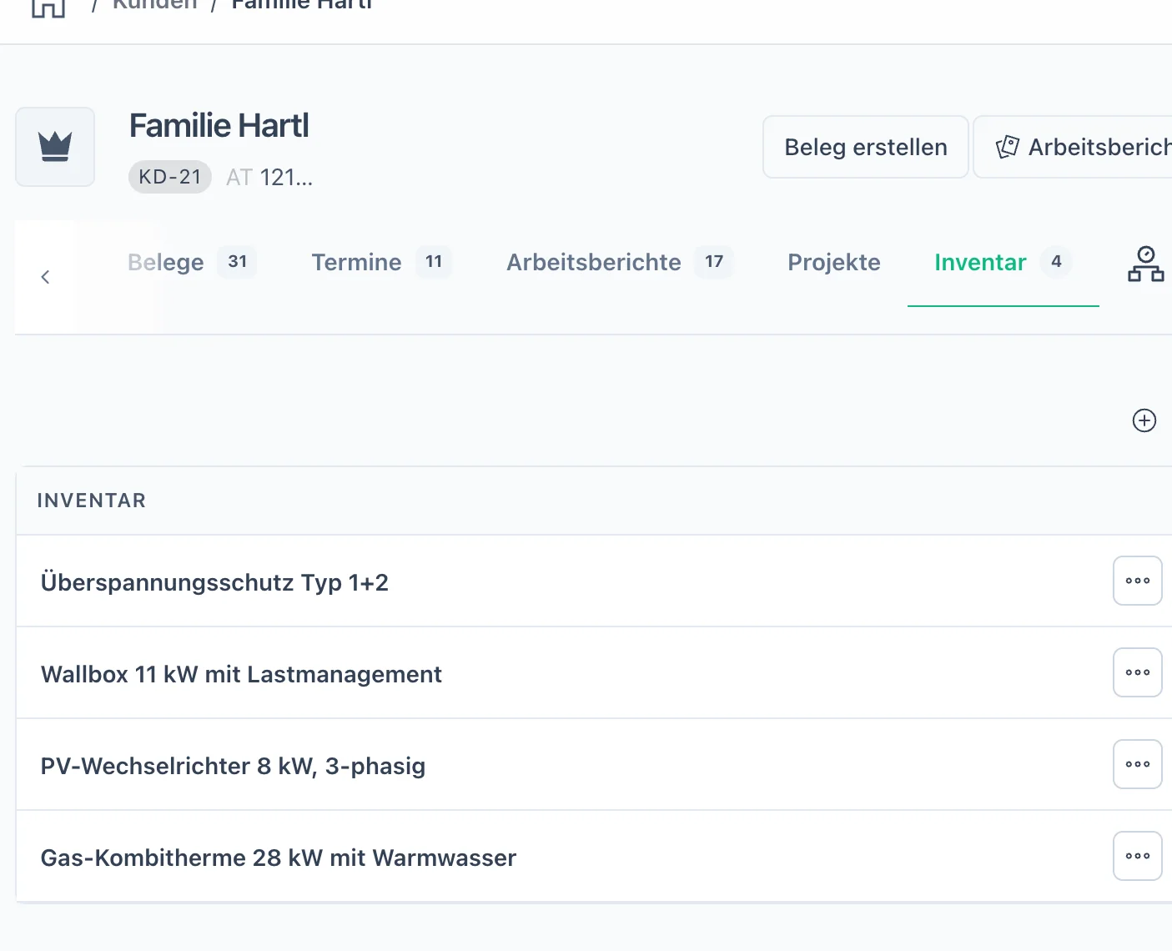Open Kunden in the breadcrumb
This screenshot has width=1172, height=951.
[x=155, y=5]
